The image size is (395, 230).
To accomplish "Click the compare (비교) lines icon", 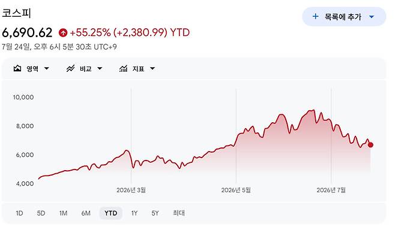I will [x=70, y=68].
